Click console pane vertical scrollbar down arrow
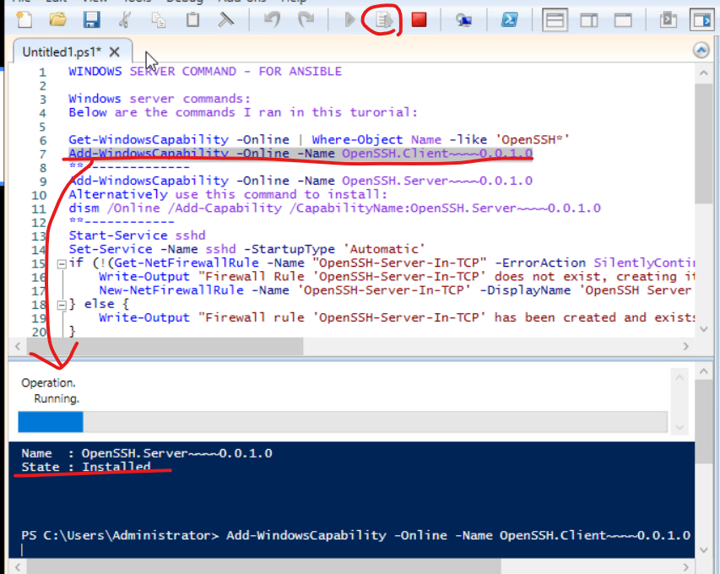This screenshot has height=574, width=720. pyautogui.click(x=703, y=550)
